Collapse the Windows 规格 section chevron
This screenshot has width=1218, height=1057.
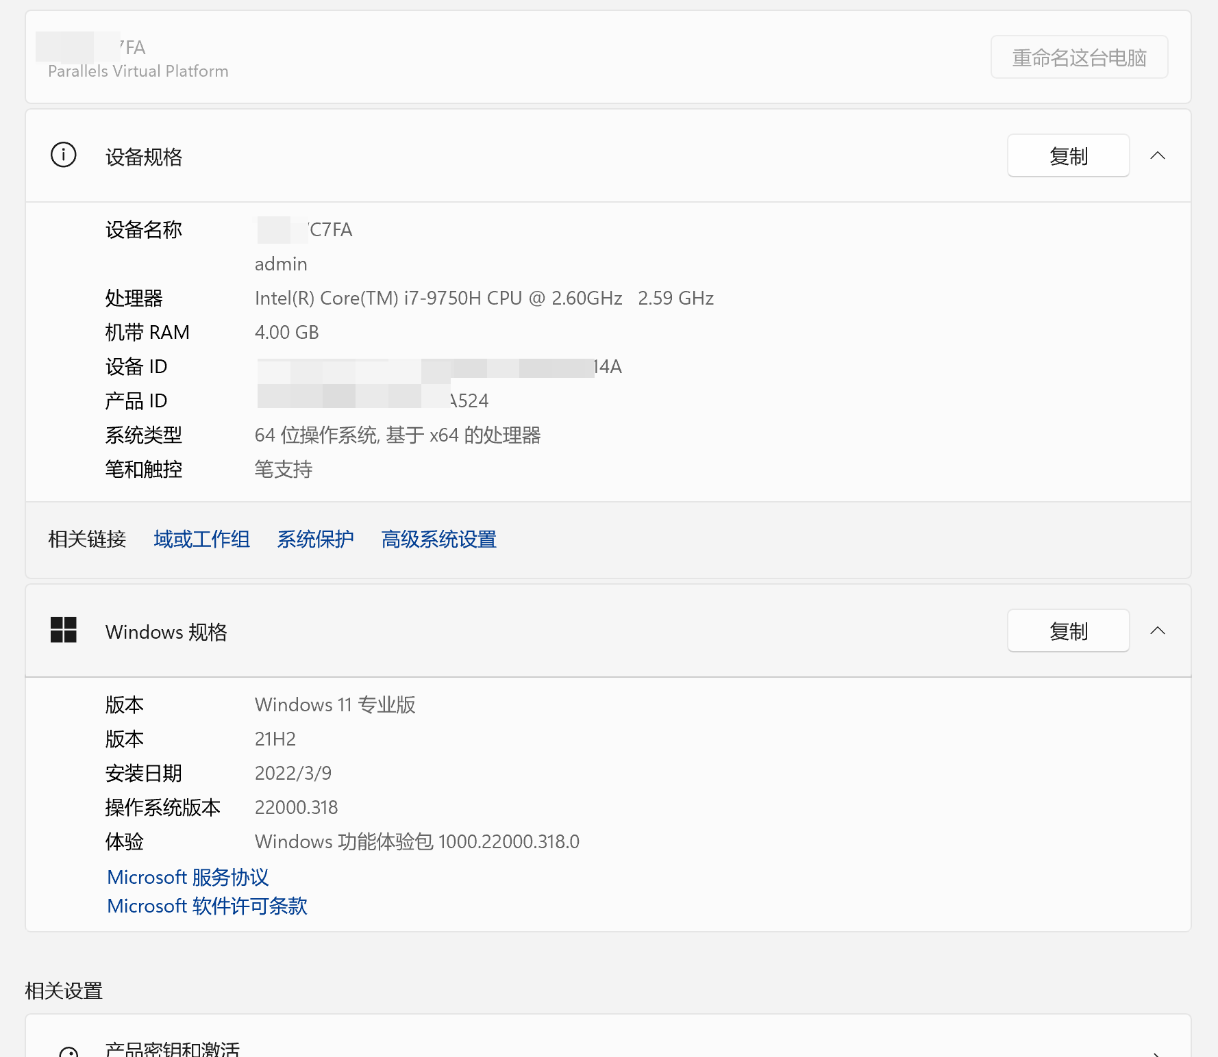[x=1158, y=631]
